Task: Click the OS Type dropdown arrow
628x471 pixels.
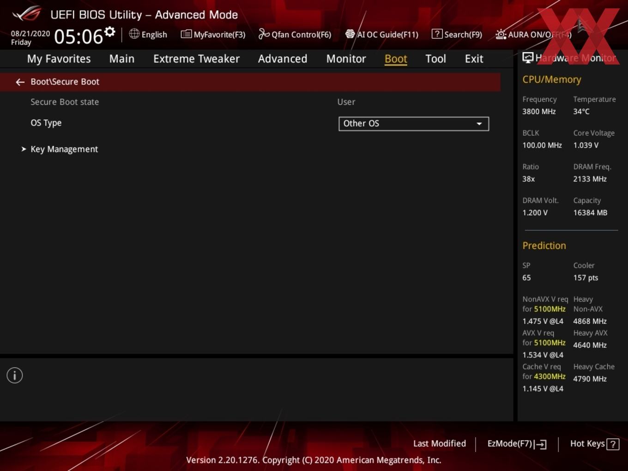Action: [479, 124]
